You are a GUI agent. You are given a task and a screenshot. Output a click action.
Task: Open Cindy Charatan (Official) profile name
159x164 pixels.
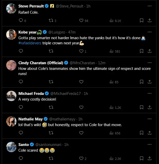(x=41, y=63)
